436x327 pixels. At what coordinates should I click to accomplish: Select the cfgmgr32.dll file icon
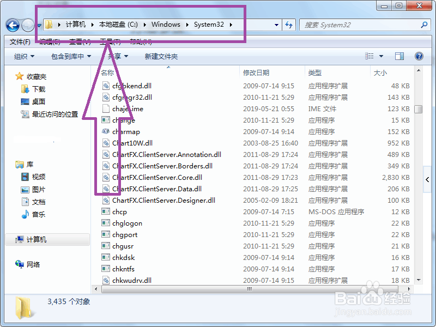coord(106,97)
